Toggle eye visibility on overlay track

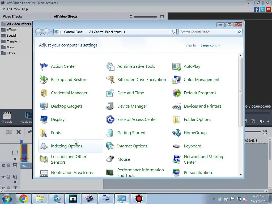(3, 177)
